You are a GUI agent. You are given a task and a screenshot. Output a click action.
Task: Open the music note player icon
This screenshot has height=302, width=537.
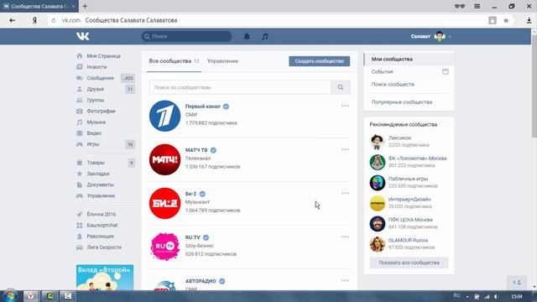click(x=265, y=36)
